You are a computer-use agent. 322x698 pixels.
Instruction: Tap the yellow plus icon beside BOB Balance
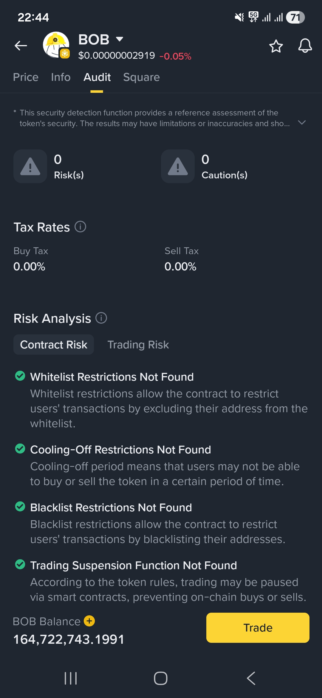point(89,621)
